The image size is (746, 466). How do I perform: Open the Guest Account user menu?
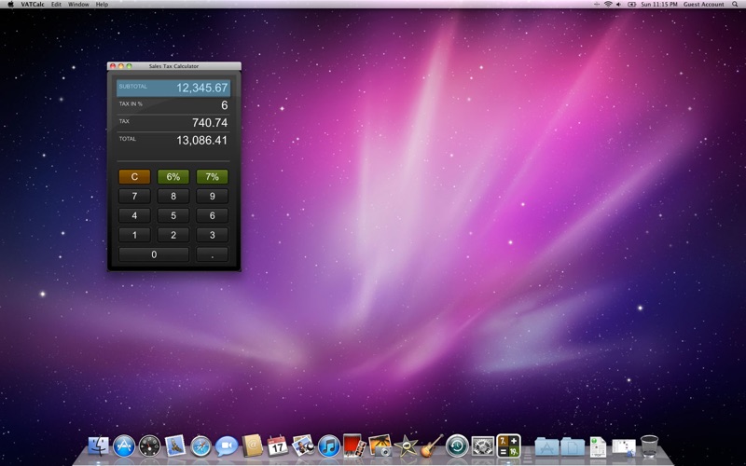click(x=704, y=5)
